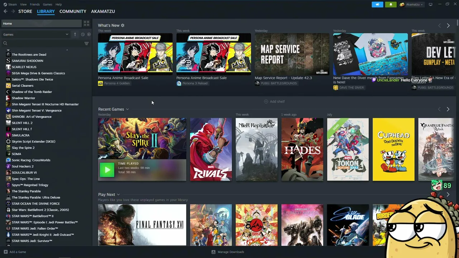Open the Marvel Rivals cover art
Screen dimensions: 459x258
[x=211, y=149]
